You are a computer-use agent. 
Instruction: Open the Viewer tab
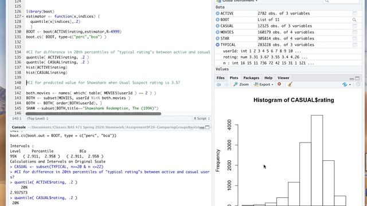pyautogui.click(x=283, y=78)
